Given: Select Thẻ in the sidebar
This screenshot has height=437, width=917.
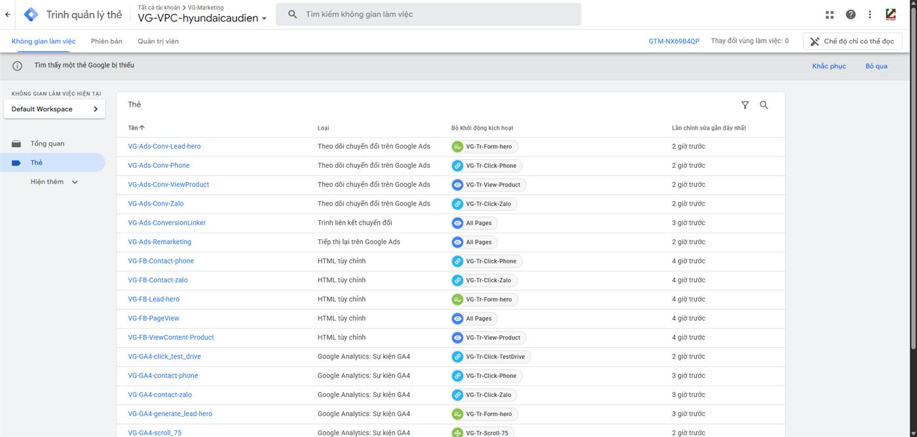Looking at the screenshot, I should coord(52,162).
